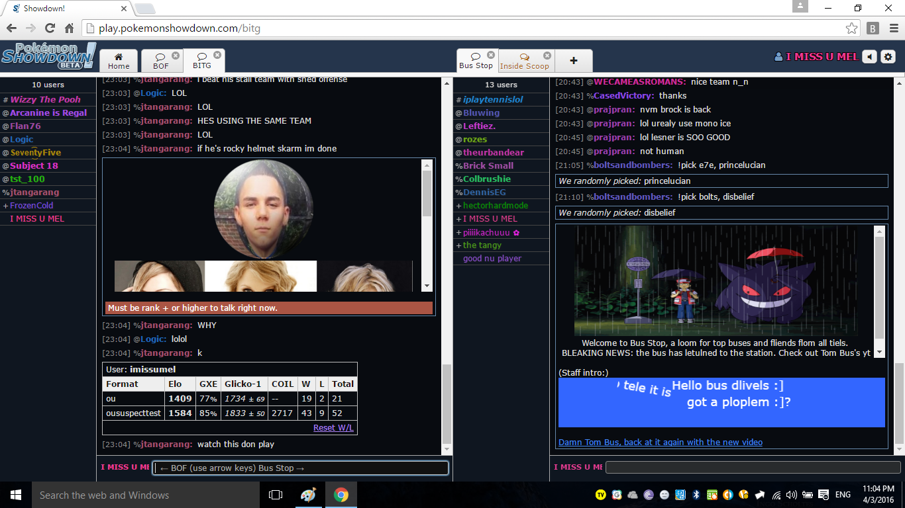Select user Wizzy The Pooh in list

pyautogui.click(x=45, y=100)
